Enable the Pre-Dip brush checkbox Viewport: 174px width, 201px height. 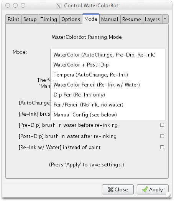pyautogui.click(x=162, y=125)
